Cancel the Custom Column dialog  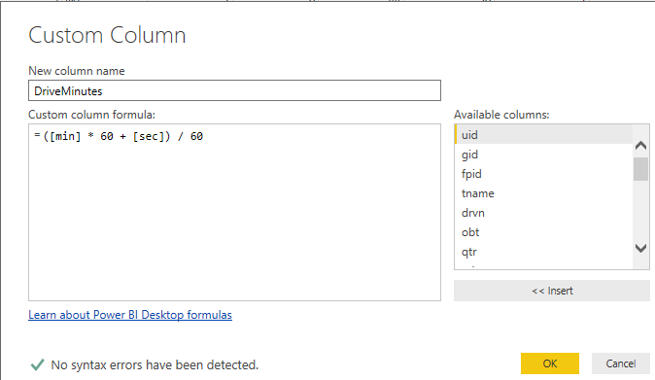pyautogui.click(x=621, y=363)
